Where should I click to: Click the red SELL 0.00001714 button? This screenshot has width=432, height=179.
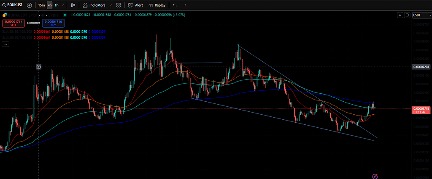(14, 23)
